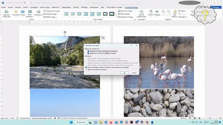Click the layout options icon beside selected image
This screenshot has height=125, width=223.
103,38
